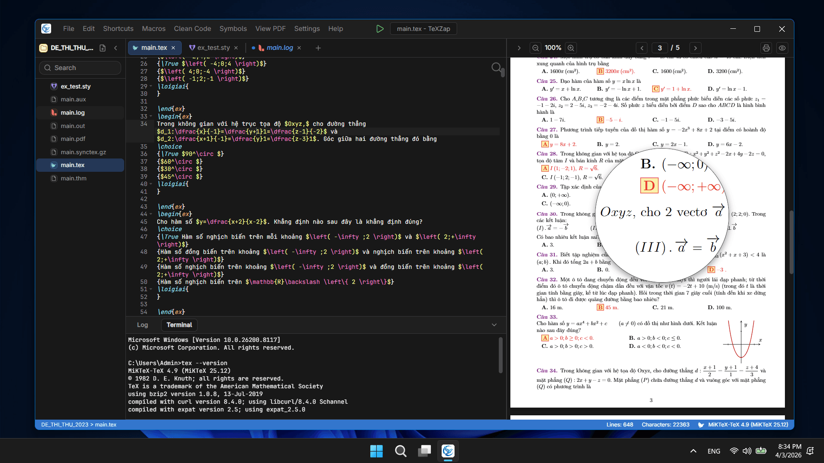Image resolution: width=824 pixels, height=463 pixels.
Task: Click the terminal vertical scrollbar
Action: coord(501,355)
